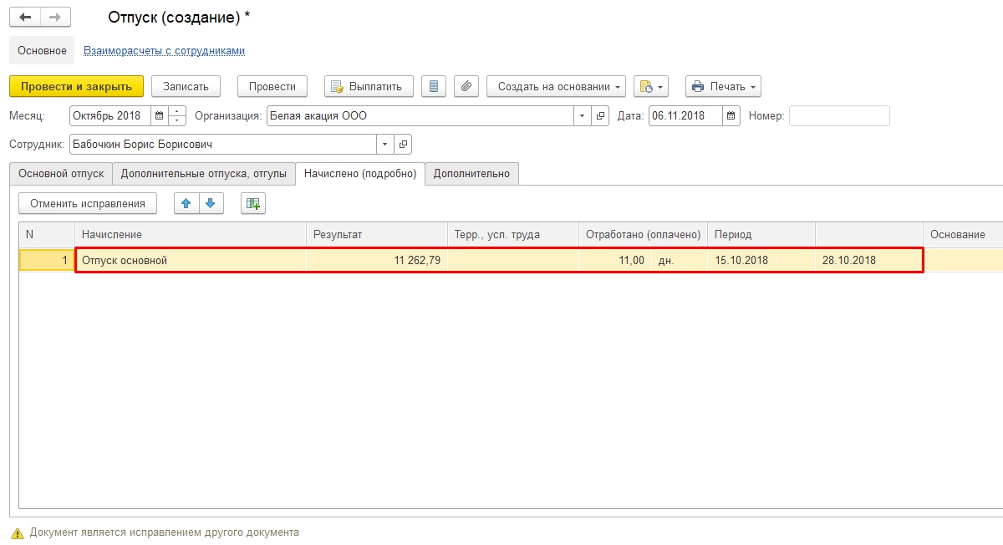The width and height of the screenshot is (1003, 545).
Task: Go forward with the right arrow button
Action: (55, 17)
